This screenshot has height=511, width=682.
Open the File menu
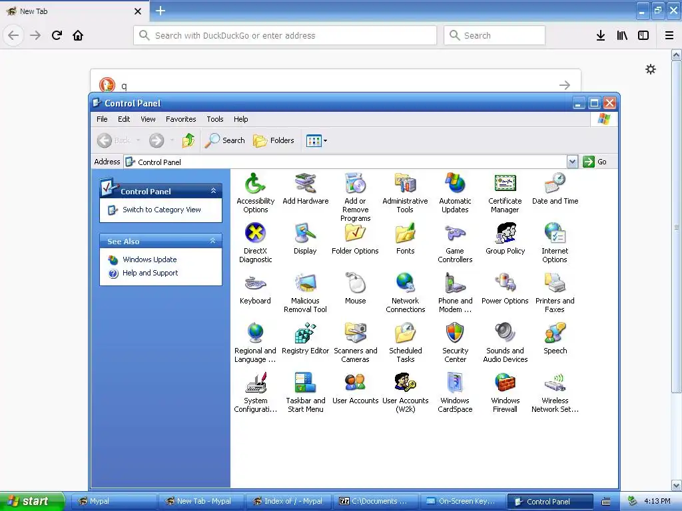coord(102,119)
